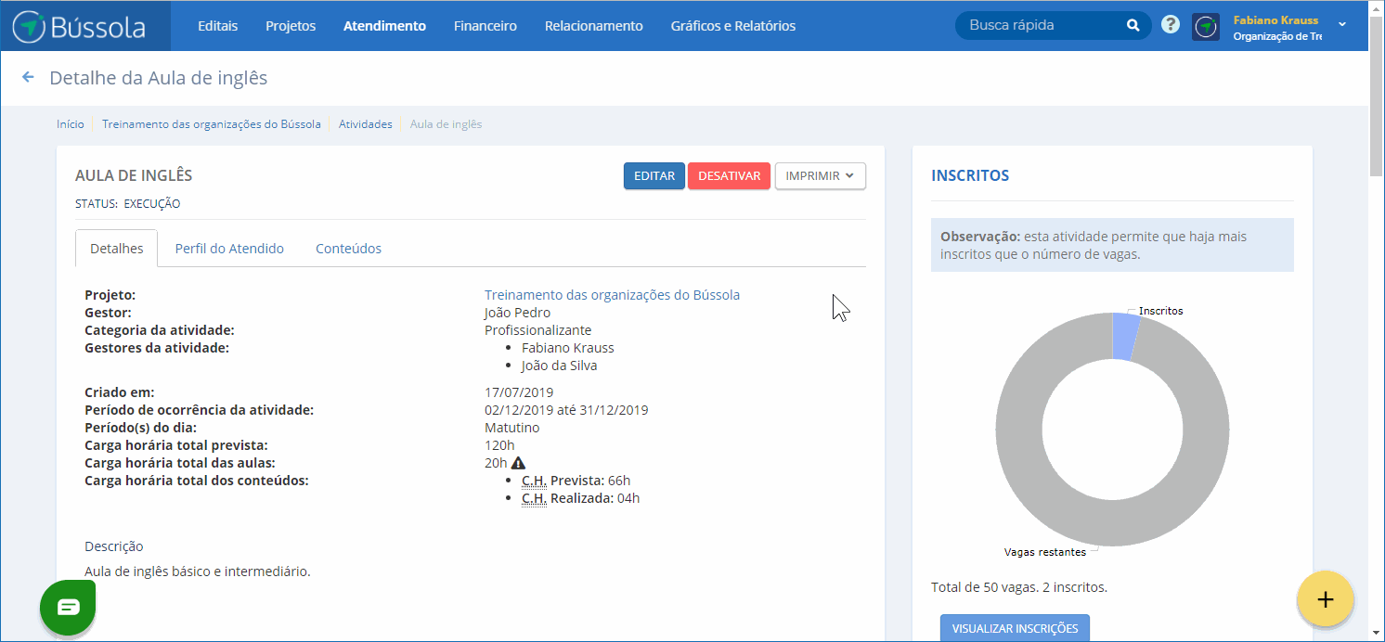Switch to the Perfil do Atendido tab

click(229, 249)
